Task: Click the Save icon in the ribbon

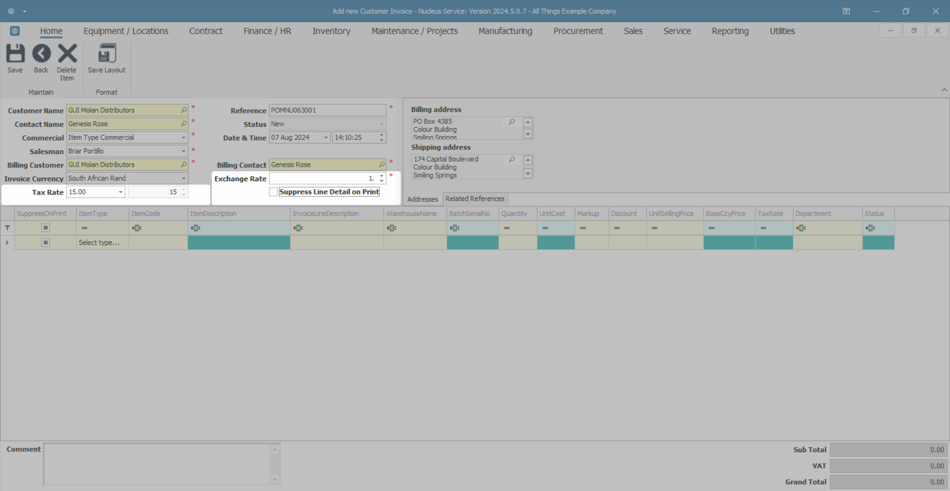Action: click(x=15, y=53)
